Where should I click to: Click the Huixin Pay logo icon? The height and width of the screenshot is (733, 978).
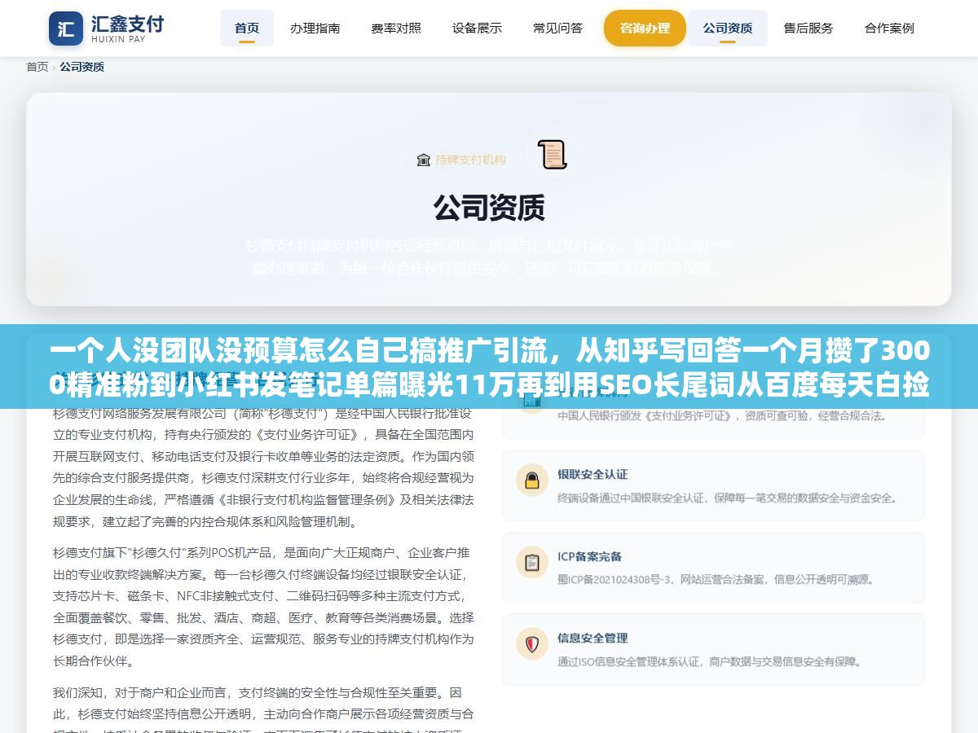66,29
